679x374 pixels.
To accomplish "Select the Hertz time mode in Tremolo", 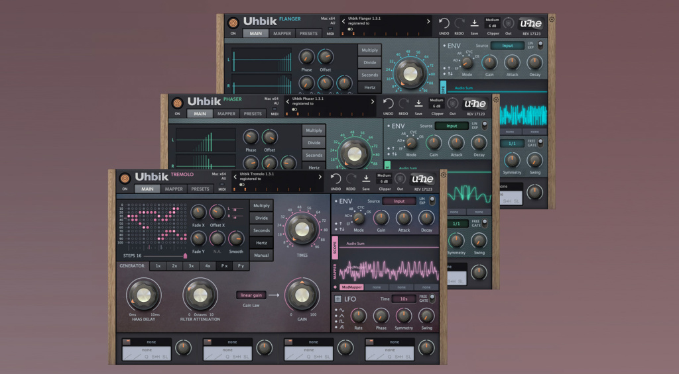I will 262,243.
